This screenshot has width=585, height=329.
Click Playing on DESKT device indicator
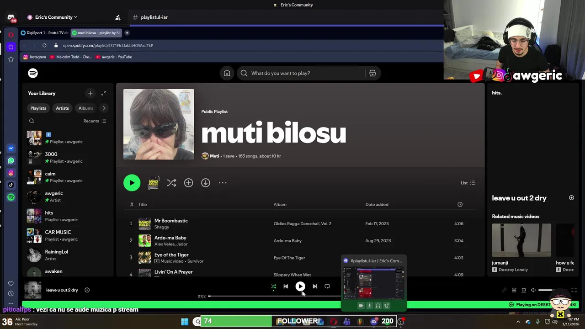pyautogui.click(x=542, y=305)
